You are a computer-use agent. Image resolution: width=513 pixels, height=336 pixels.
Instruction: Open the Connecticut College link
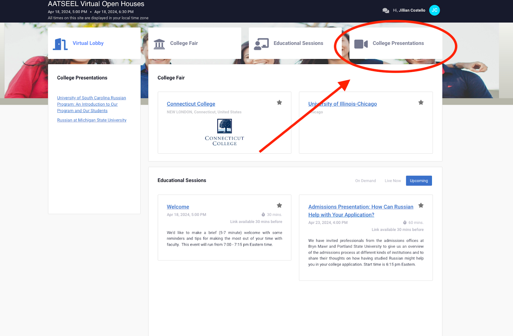click(x=191, y=104)
